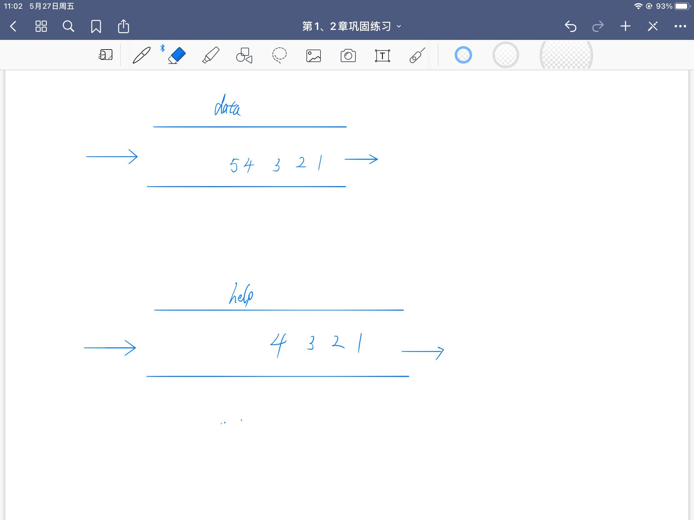Insert an image from photos
The image size is (694, 520).
click(x=313, y=56)
